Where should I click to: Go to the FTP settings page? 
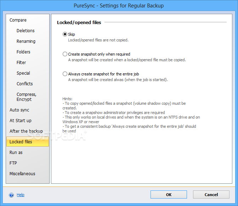click(13, 163)
